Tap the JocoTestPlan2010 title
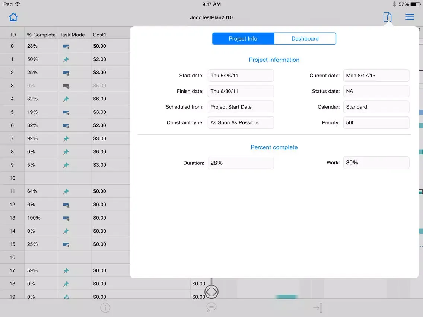Image resolution: width=423 pixels, height=317 pixels. (211, 17)
